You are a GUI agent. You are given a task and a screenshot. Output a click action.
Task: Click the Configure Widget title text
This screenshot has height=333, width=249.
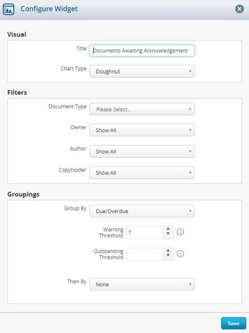49,9
